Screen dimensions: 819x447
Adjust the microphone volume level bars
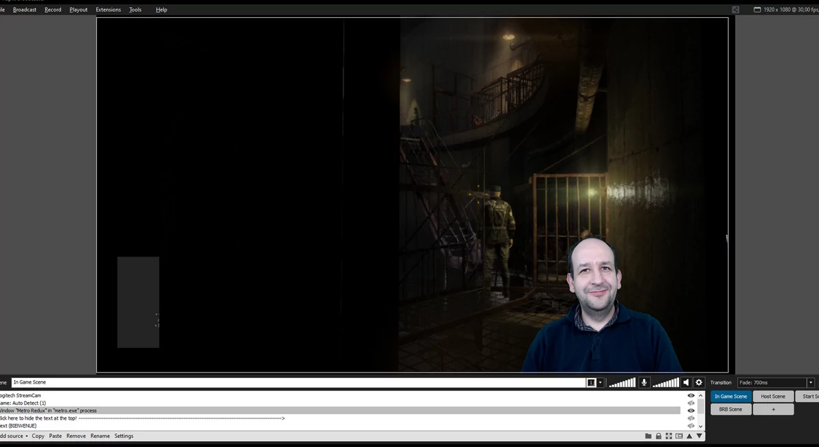tap(622, 383)
